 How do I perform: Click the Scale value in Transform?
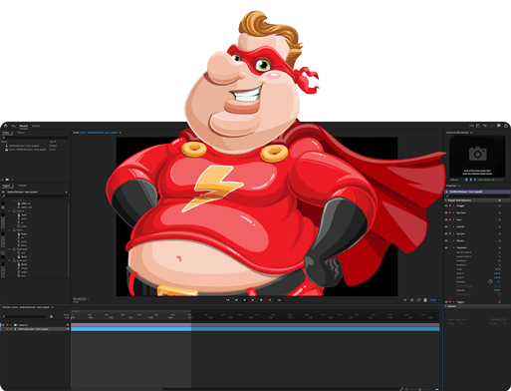tap(497, 269)
